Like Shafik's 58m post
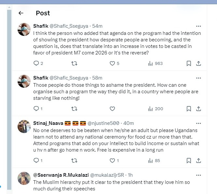The height and width of the screenshot is (194, 217). pyautogui.click(x=112, y=109)
